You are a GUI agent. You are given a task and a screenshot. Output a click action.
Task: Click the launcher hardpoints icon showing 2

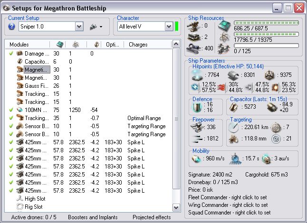click(193, 37)
